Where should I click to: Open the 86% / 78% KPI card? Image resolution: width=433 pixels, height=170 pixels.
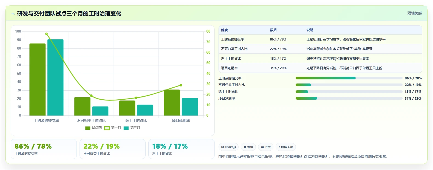tap(44, 149)
